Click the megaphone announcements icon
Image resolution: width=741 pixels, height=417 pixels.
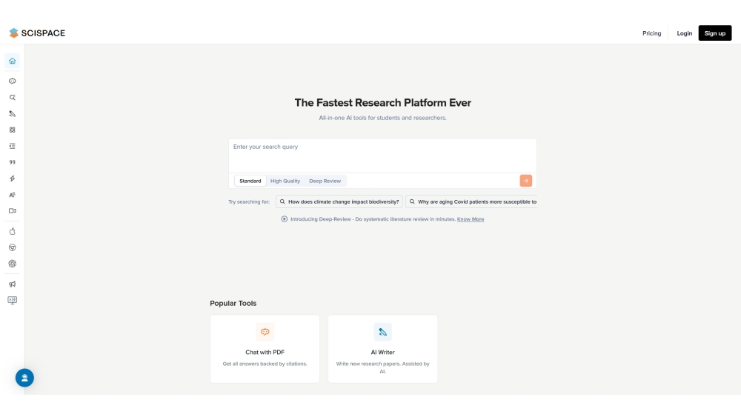(x=12, y=284)
